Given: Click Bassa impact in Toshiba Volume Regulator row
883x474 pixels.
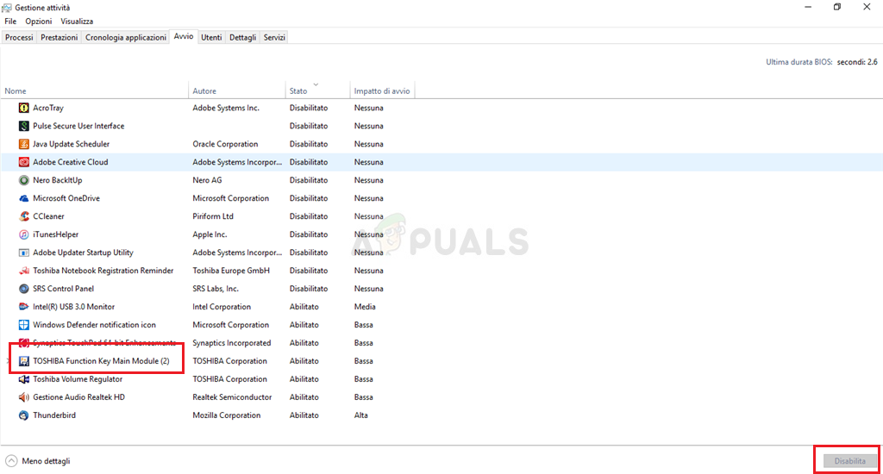Looking at the screenshot, I should pos(363,379).
